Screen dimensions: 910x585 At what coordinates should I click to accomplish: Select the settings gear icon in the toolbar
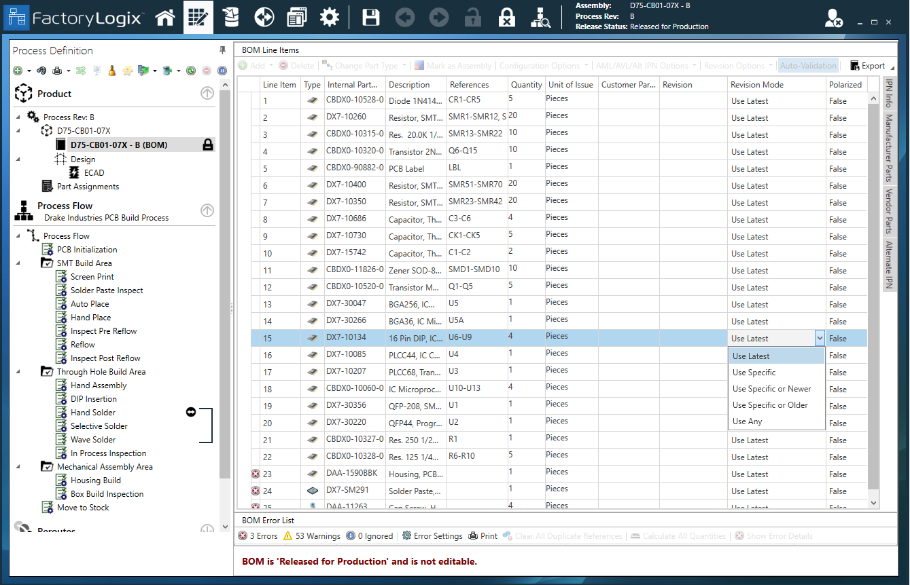click(x=330, y=17)
